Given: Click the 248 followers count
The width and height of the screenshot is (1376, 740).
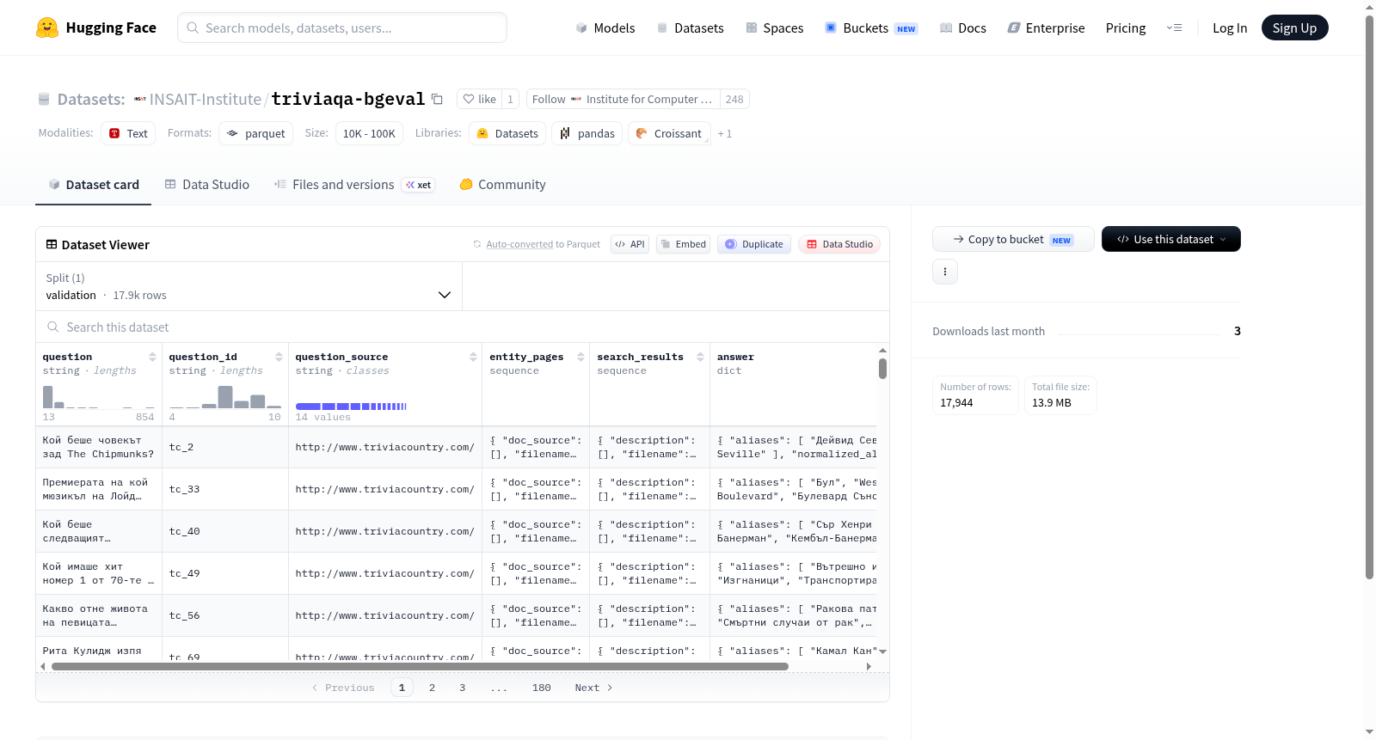Looking at the screenshot, I should coord(734,99).
